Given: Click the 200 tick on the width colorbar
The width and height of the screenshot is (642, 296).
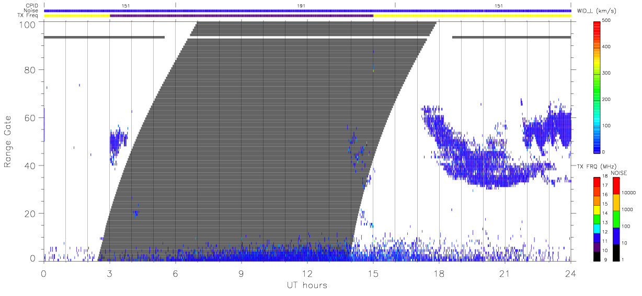Looking at the screenshot, I should [605, 99].
